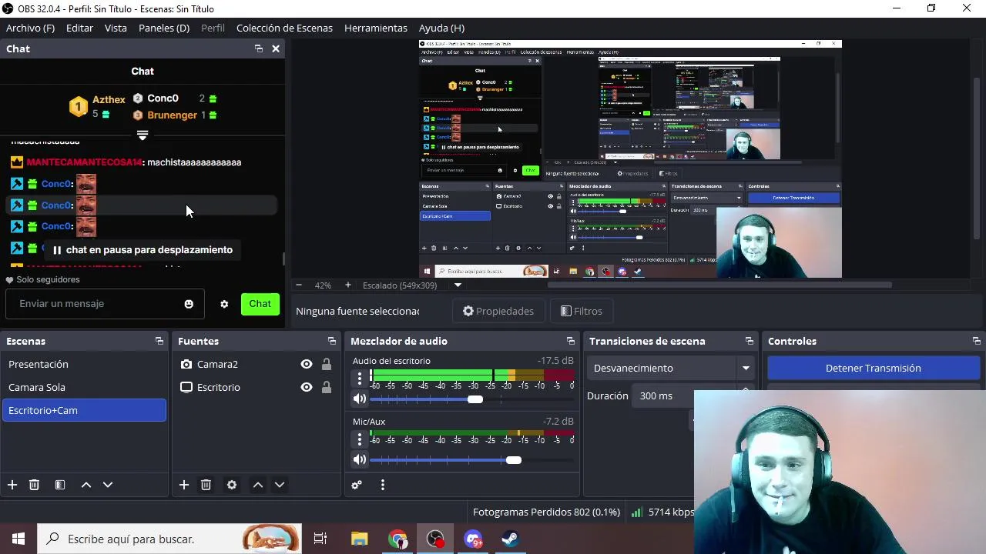Open Audio del escritorio options menu
The image size is (986, 554).
pyautogui.click(x=359, y=378)
